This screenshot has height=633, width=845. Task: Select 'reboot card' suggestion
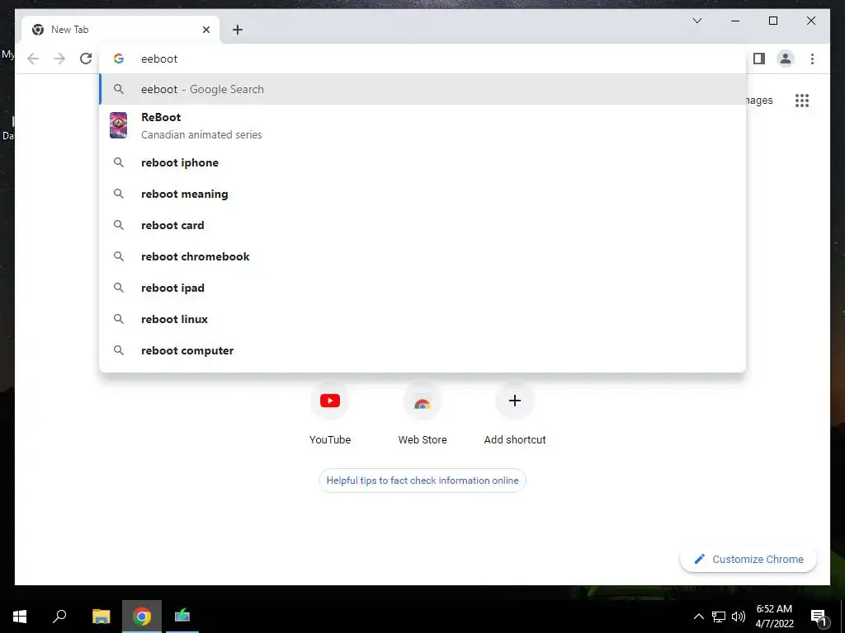tap(422, 225)
